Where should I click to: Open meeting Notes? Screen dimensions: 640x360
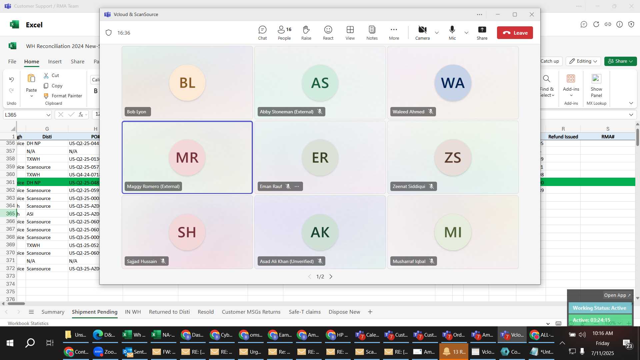[x=372, y=33]
